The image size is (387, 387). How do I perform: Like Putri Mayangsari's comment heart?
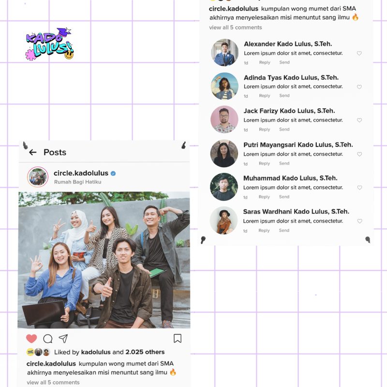pyautogui.click(x=359, y=154)
